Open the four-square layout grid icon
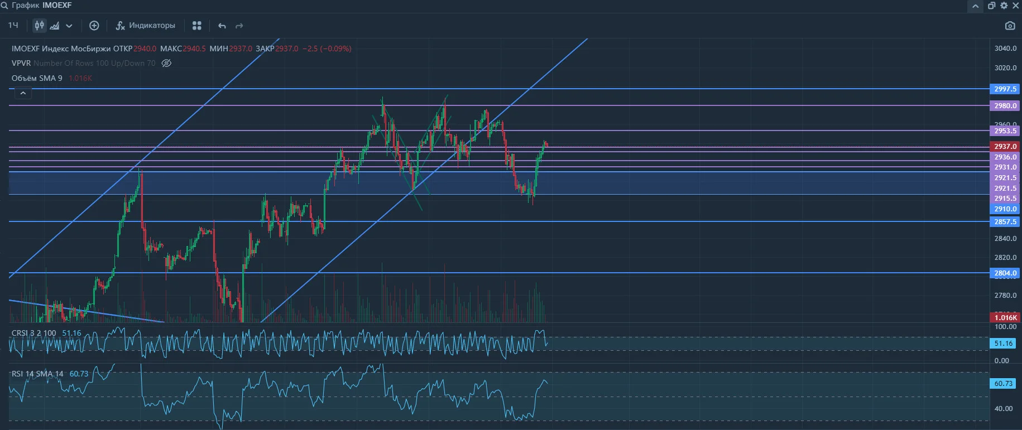1022x430 pixels. 196,26
